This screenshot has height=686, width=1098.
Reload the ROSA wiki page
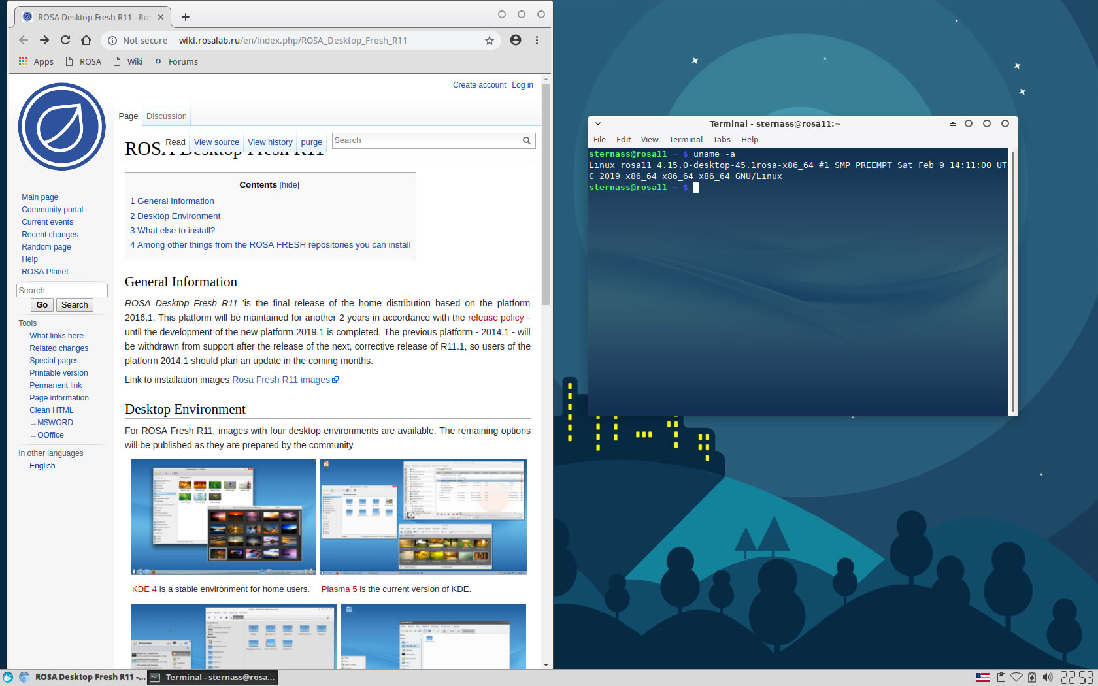click(65, 41)
